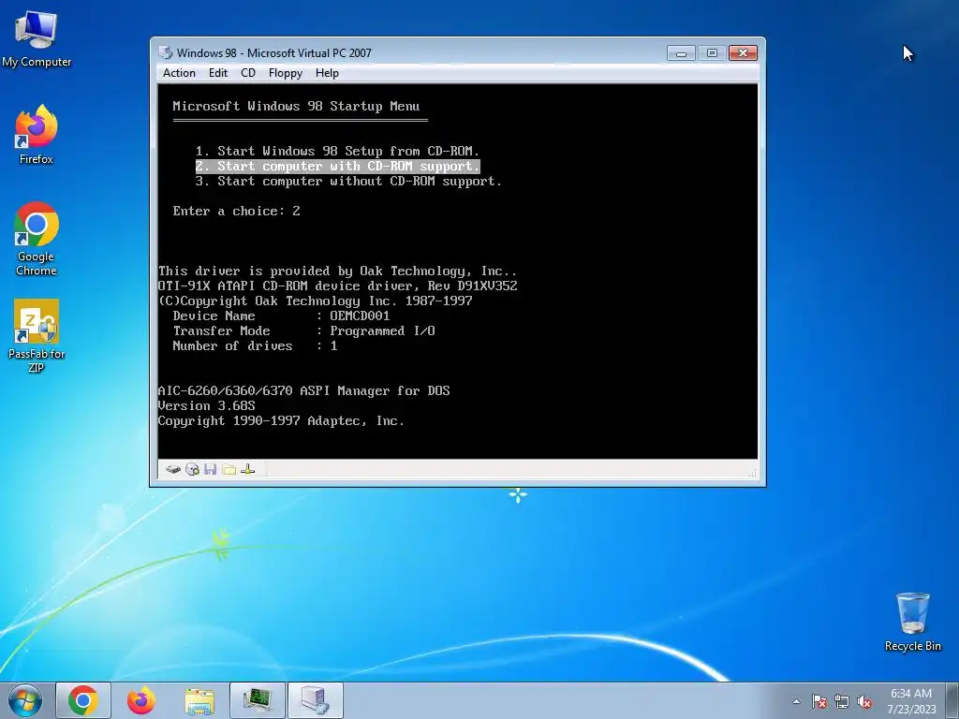Click the 'Enter a choice: 2' prompt
The image size is (959, 719).
(x=236, y=211)
